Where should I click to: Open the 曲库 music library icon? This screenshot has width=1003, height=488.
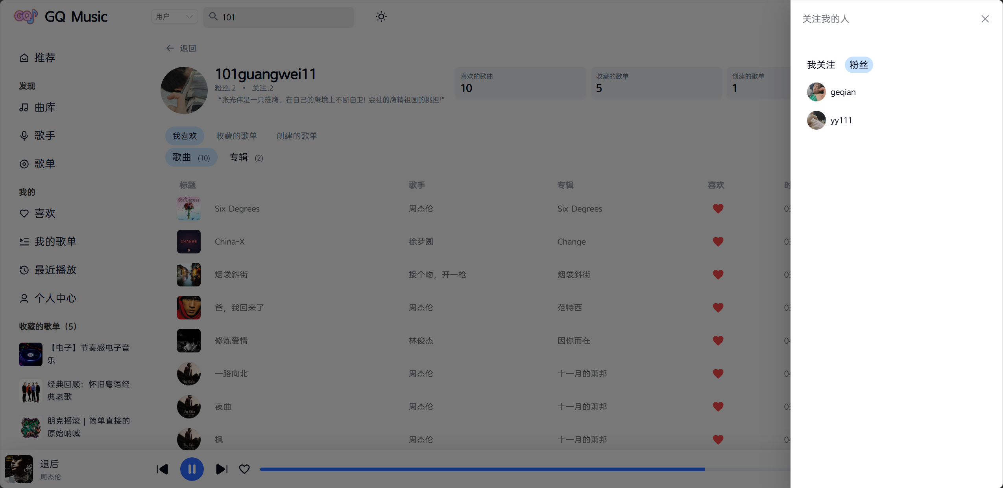tap(24, 107)
